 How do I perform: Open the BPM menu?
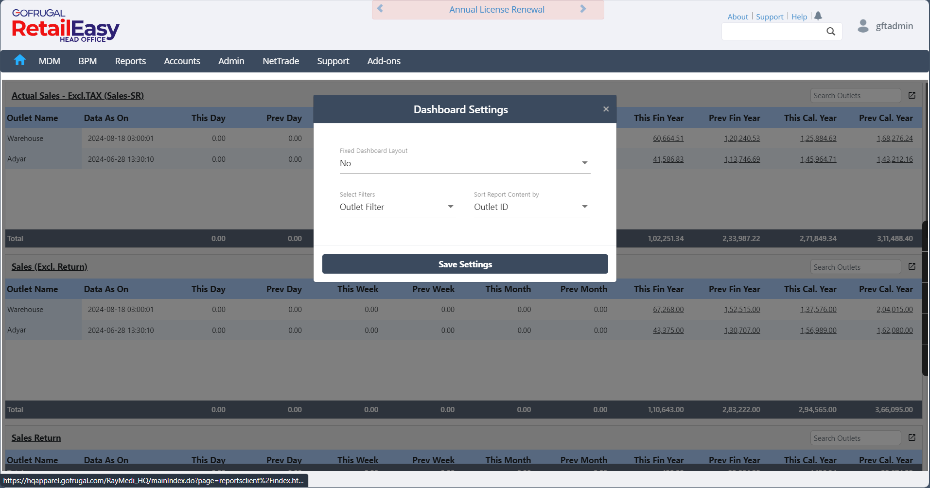[x=88, y=61]
